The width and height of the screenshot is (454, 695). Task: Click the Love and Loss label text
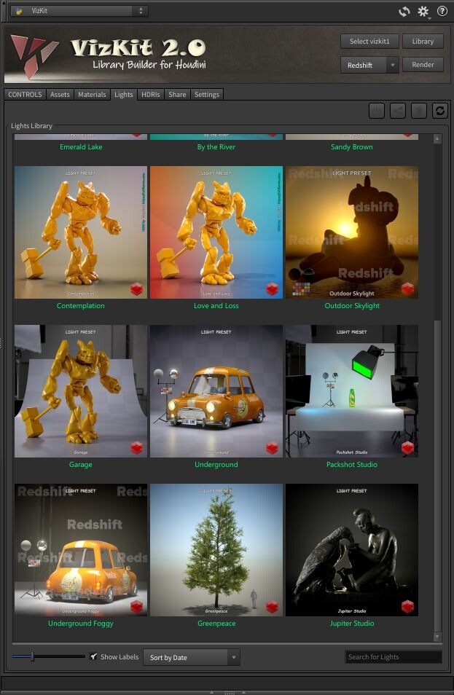coord(216,305)
